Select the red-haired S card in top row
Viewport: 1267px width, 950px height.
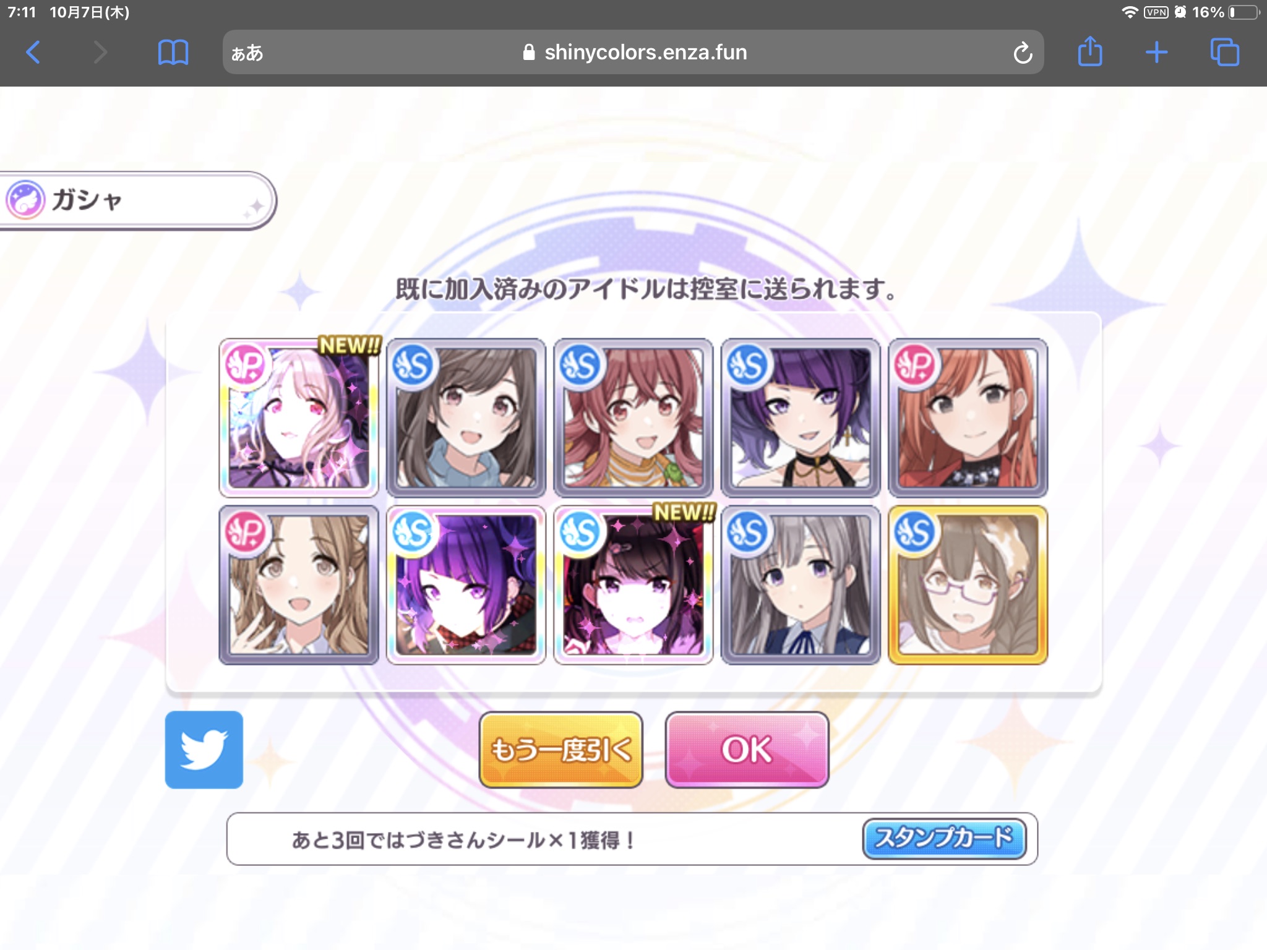[x=633, y=418]
